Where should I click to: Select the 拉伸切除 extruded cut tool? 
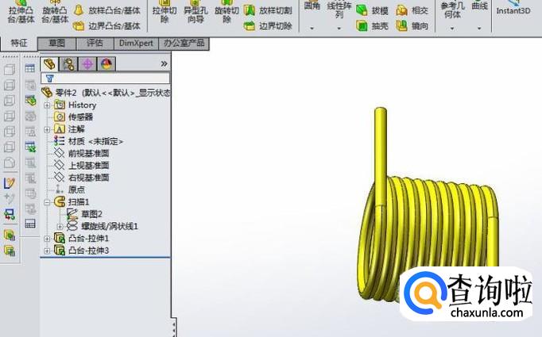tap(165, 13)
